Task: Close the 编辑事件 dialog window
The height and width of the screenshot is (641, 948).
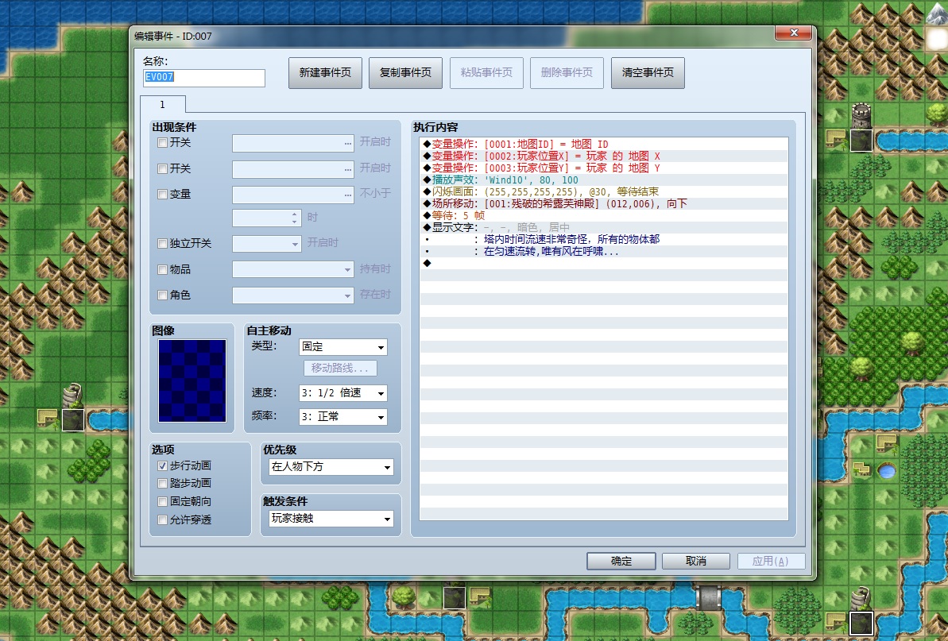Action: (795, 33)
